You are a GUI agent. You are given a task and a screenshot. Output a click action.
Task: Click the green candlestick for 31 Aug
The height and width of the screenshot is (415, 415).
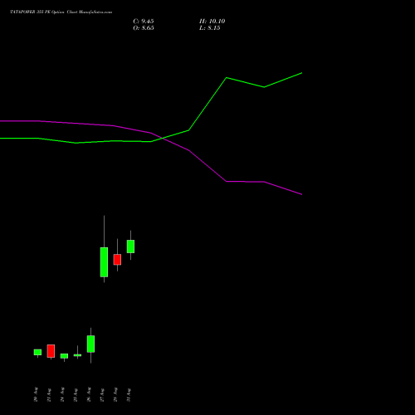click(130, 247)
